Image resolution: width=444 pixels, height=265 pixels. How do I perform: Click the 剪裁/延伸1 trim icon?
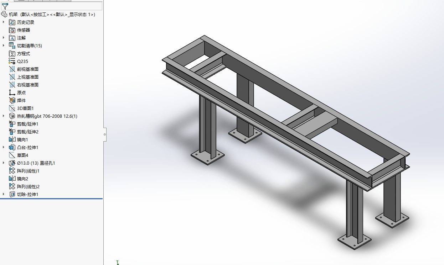point(12,124)
